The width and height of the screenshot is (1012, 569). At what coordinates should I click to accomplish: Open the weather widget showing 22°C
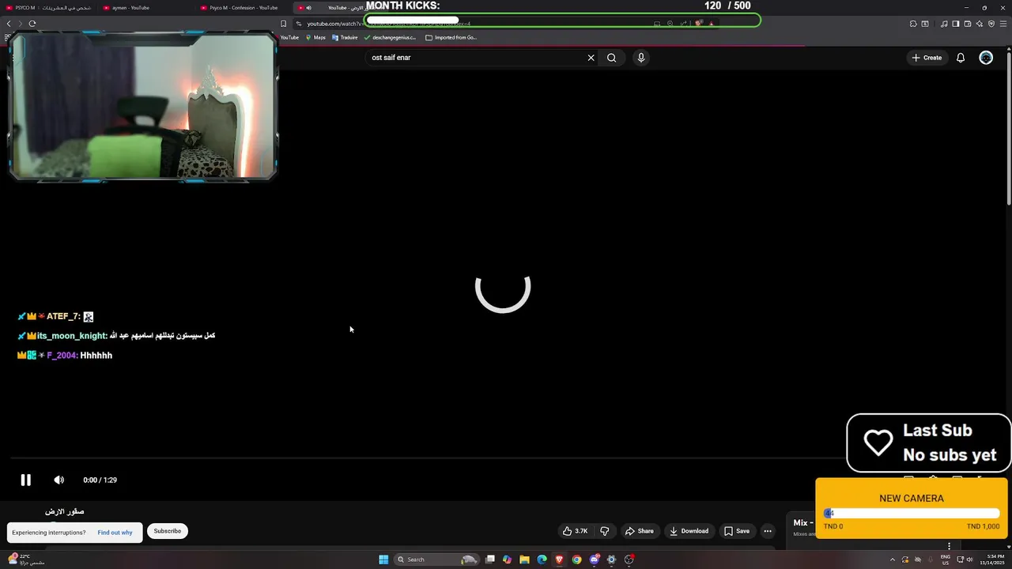(25, 559)
